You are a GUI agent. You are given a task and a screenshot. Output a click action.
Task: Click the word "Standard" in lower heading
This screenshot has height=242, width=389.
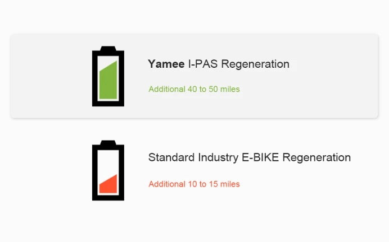(171, 157)
